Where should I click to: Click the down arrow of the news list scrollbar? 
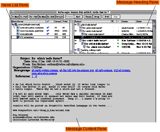(x=71, y=52)
